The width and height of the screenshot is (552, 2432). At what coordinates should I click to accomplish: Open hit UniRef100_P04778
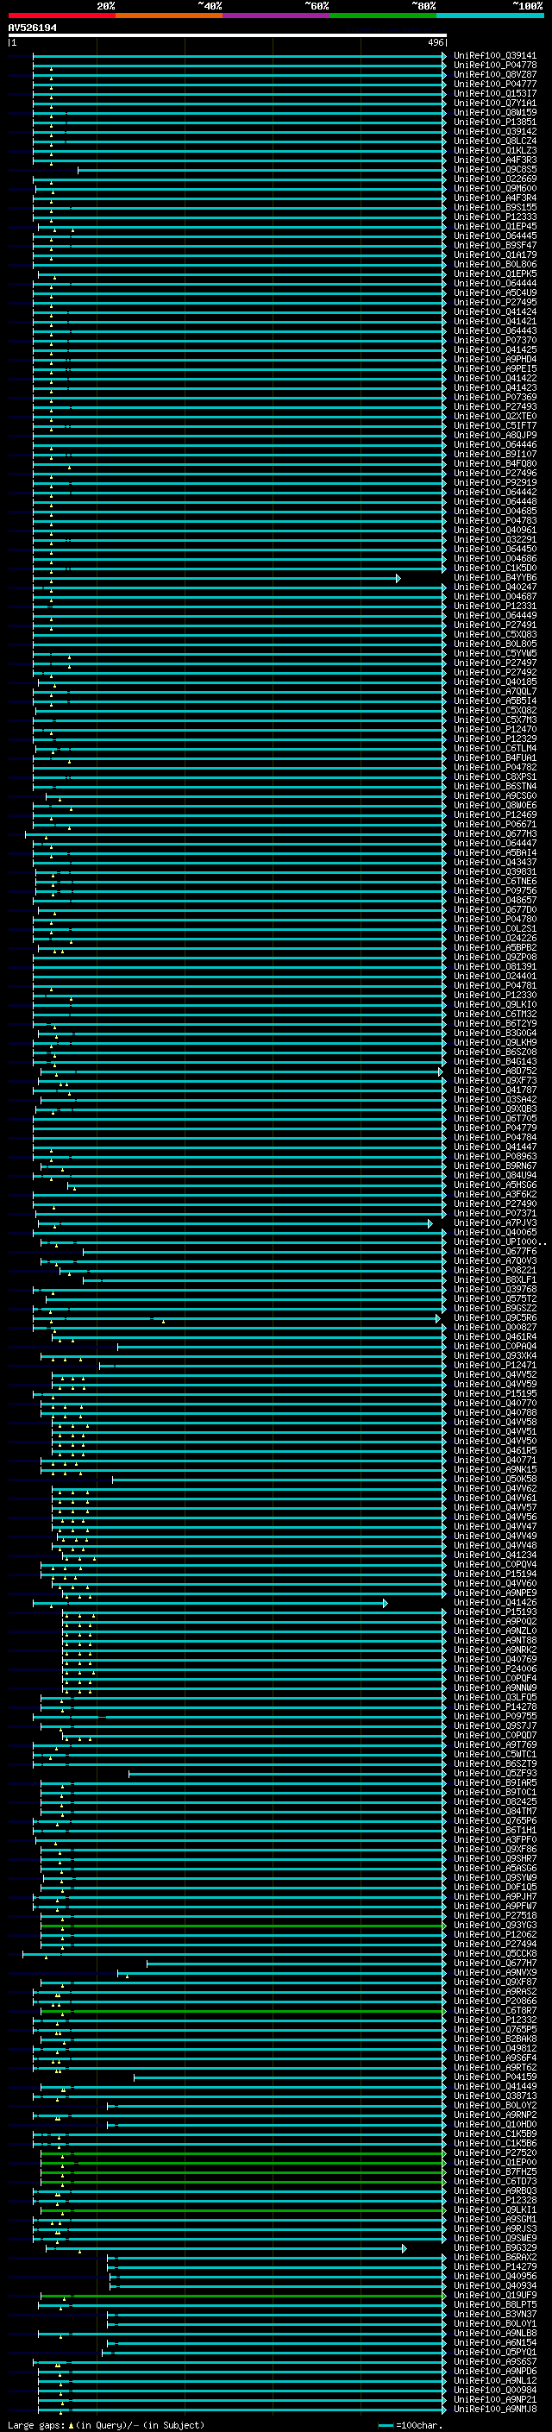494,66
